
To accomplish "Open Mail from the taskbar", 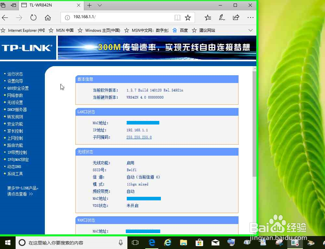I will [215, 243].
